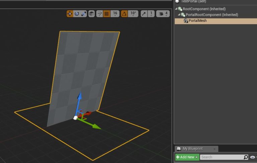Collapse the PortalRootComponent (Inherited) tree arrow
This screenshot has width=257, height=163.
[179, 15]
